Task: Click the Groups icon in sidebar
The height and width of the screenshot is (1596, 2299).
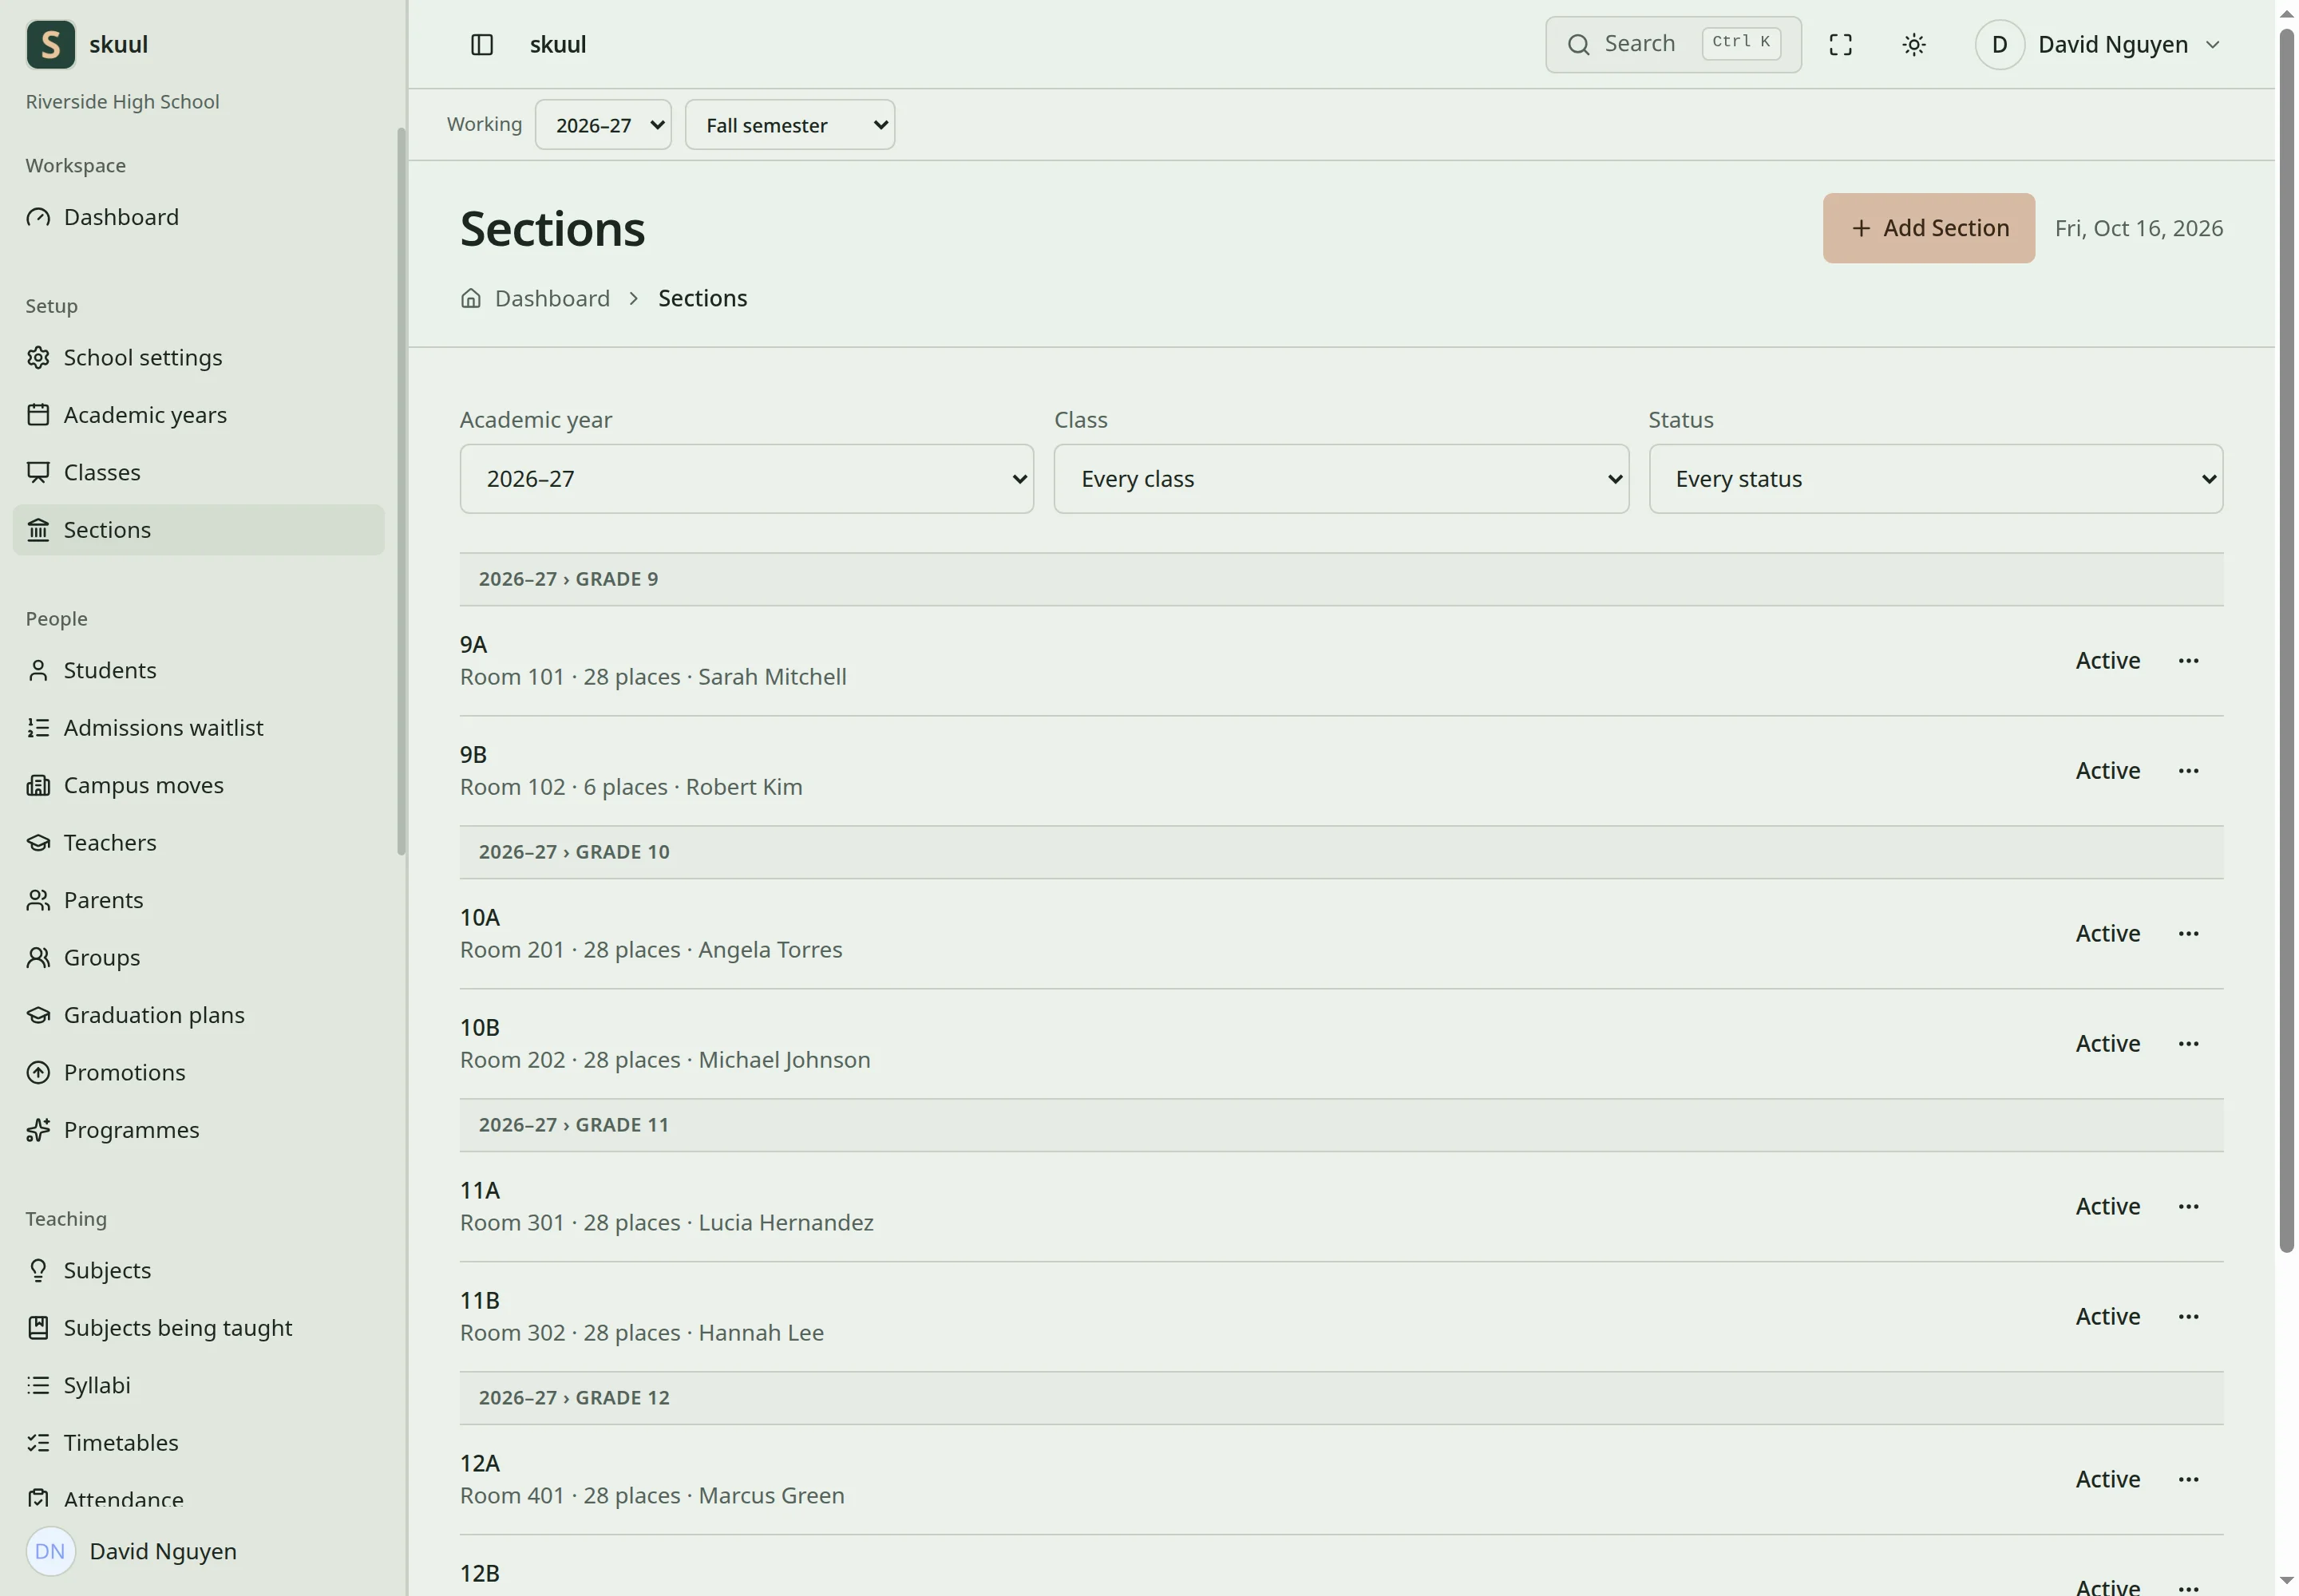Action: click(x=38, y=957)
